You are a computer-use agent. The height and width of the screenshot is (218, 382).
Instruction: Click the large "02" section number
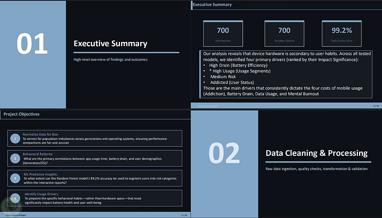[224, 153]
